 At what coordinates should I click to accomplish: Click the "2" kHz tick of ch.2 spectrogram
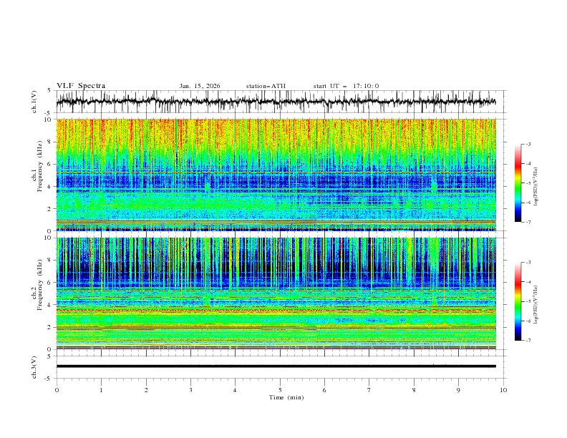click(51, 327)
